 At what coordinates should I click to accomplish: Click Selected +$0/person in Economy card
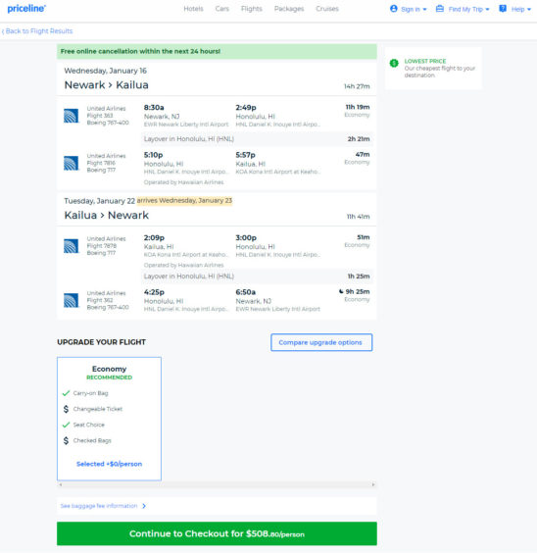[109, 464]
